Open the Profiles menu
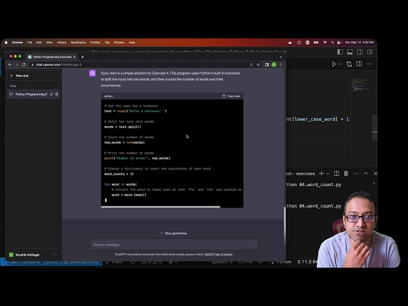The image size is (408, 306). [95, 43]
